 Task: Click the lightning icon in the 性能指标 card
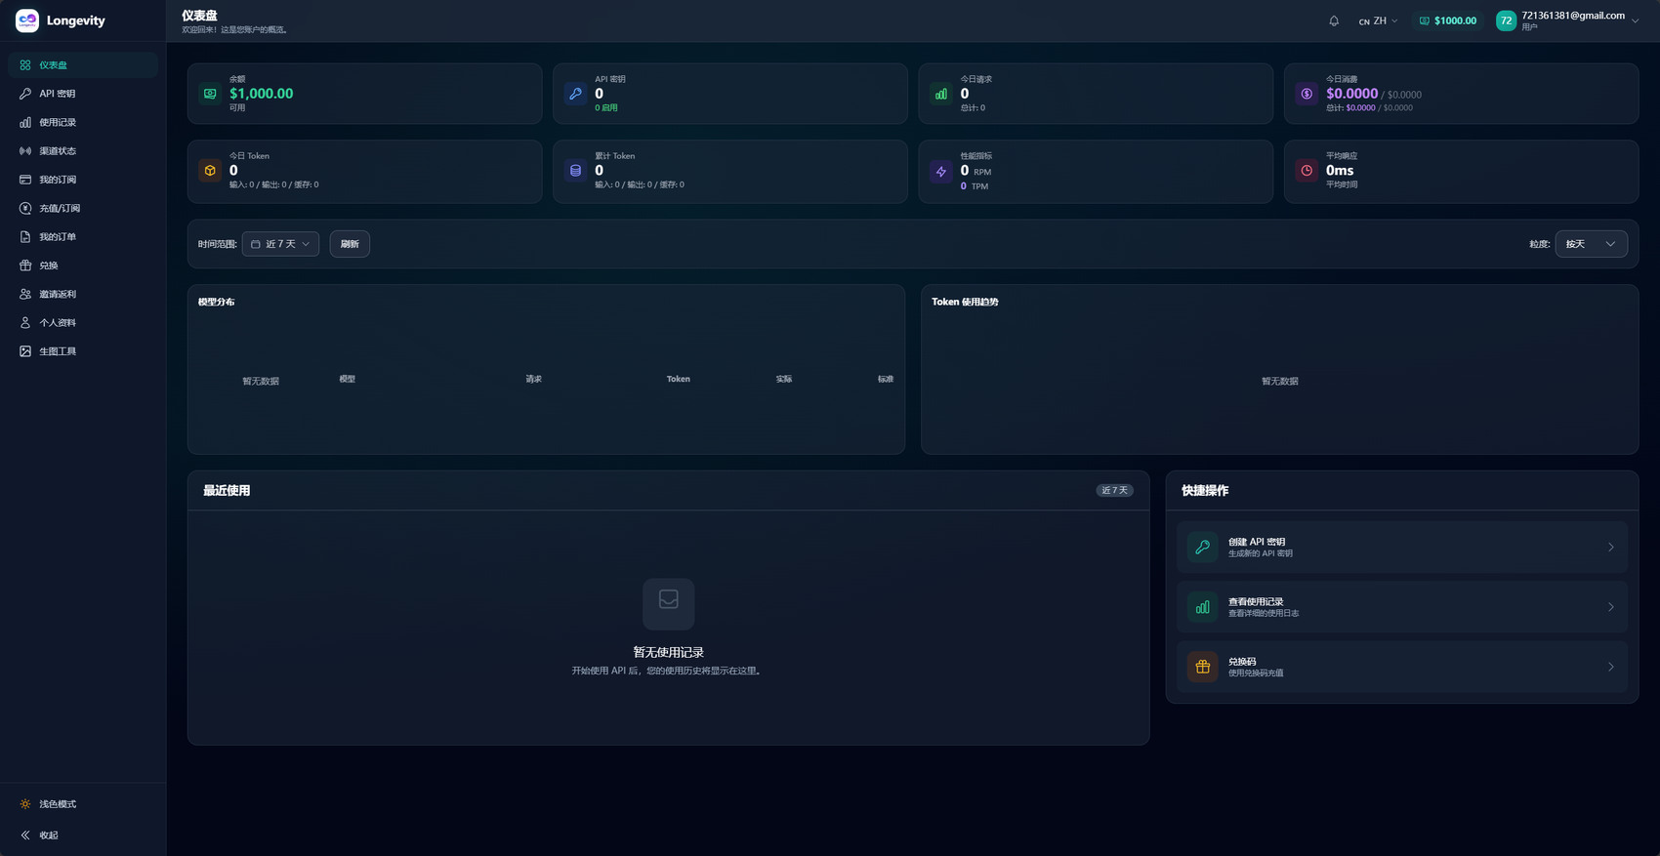click(x=941, y=171)
